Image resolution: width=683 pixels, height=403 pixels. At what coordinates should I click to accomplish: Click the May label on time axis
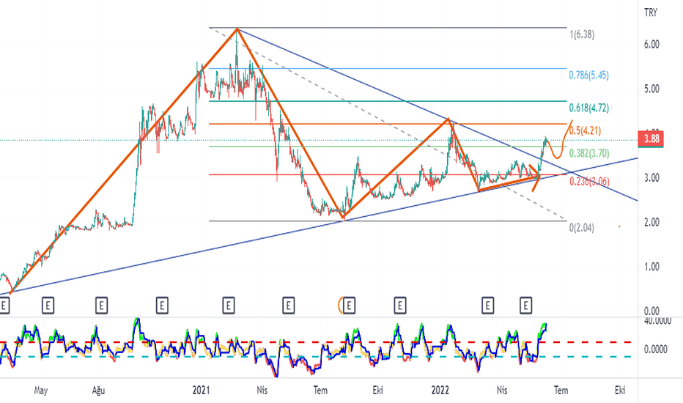click(40, 391)
